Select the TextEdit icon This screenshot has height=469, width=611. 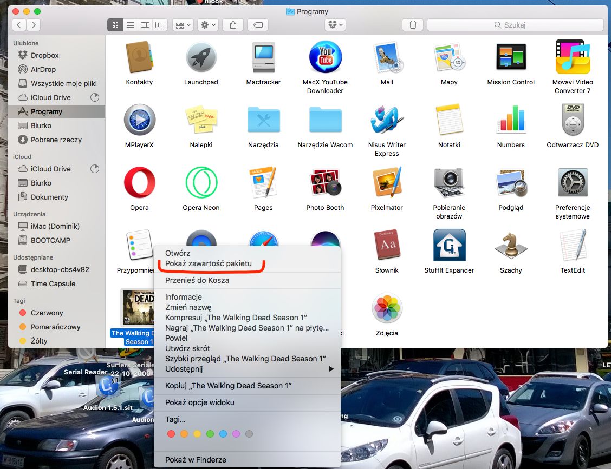click(573, 245)
